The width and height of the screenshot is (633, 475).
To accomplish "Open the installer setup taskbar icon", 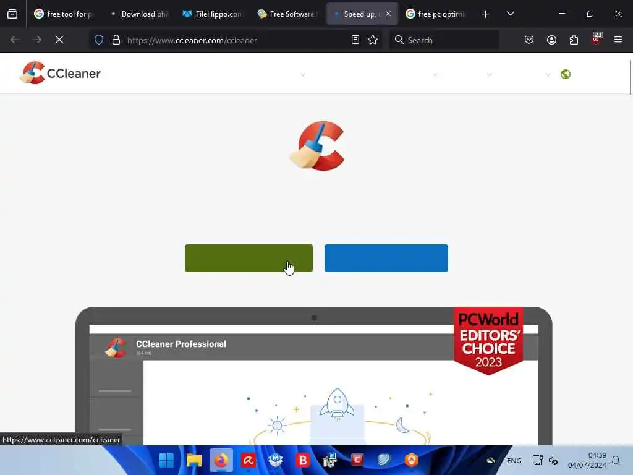I will coord(330,460).
